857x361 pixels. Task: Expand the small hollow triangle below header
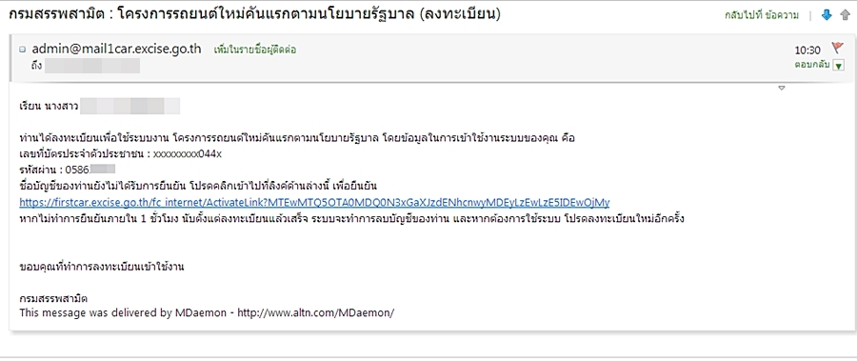click(782, 88)
